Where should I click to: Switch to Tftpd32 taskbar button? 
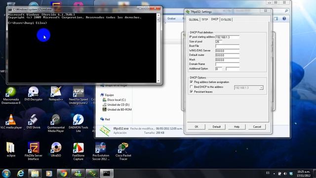[x=92, y=174]
